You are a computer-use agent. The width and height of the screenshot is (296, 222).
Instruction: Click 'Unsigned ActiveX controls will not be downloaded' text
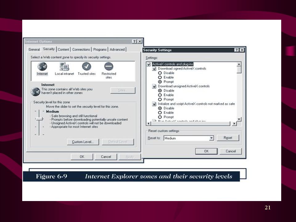[x=86, y=123]
